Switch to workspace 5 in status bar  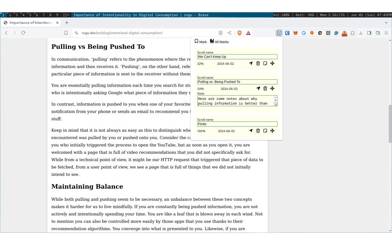click(x=30, y=15)
